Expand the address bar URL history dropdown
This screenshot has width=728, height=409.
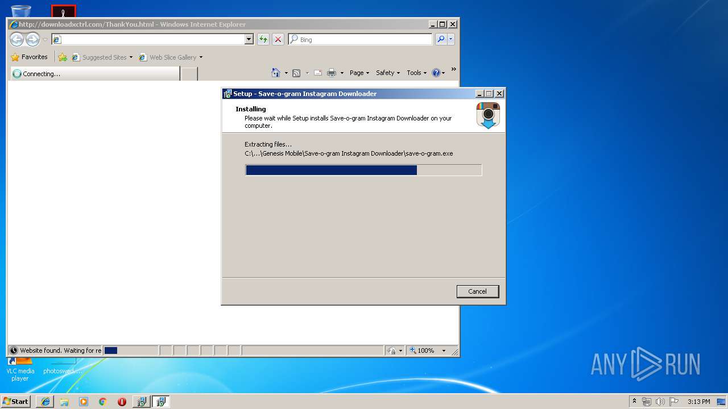pyautogui.click(x=249, y=39)
